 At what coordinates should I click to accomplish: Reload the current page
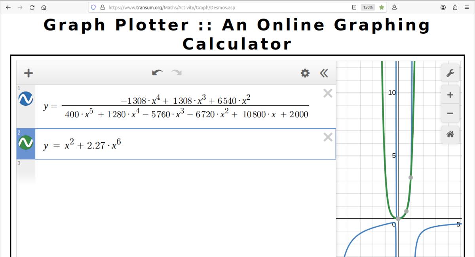click(32, 7)
